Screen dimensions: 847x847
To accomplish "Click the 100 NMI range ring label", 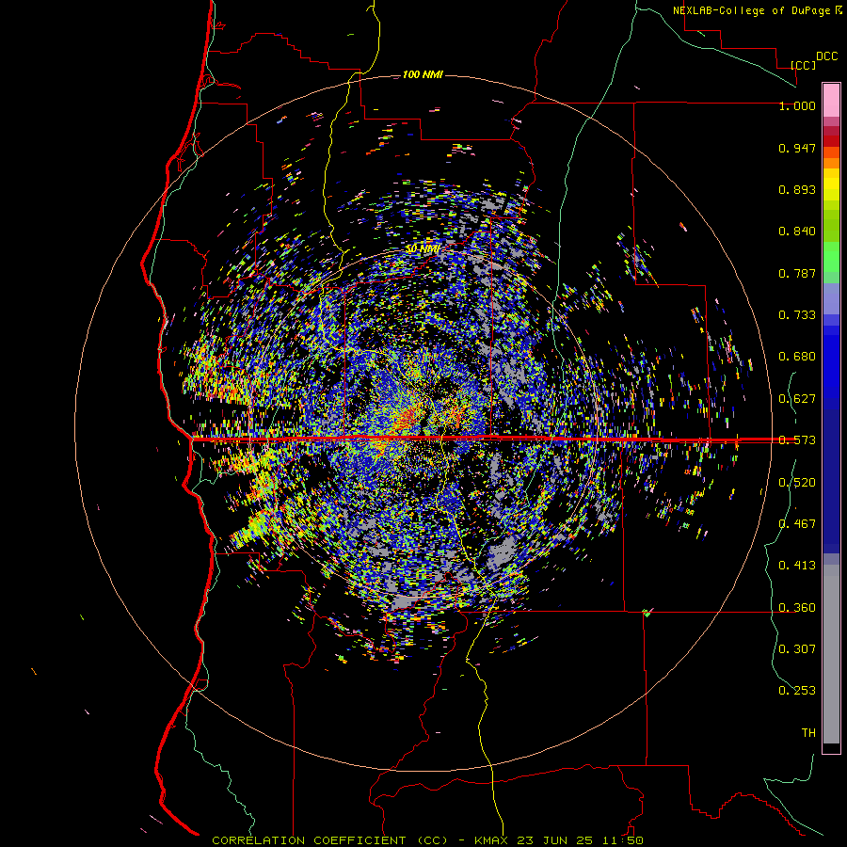I will [x=423, y=74].
